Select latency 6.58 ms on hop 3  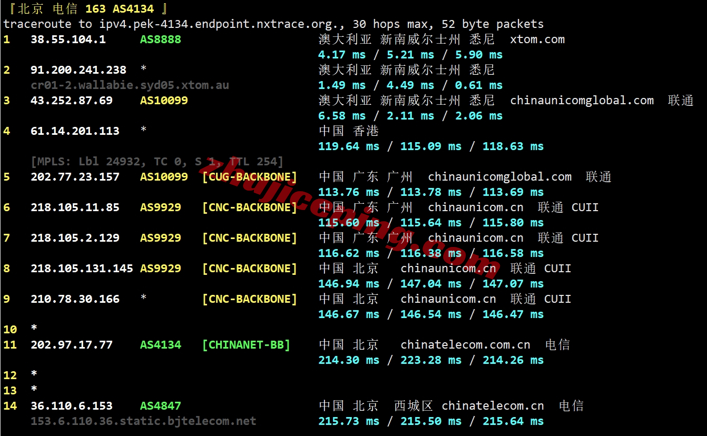[342, 116]
